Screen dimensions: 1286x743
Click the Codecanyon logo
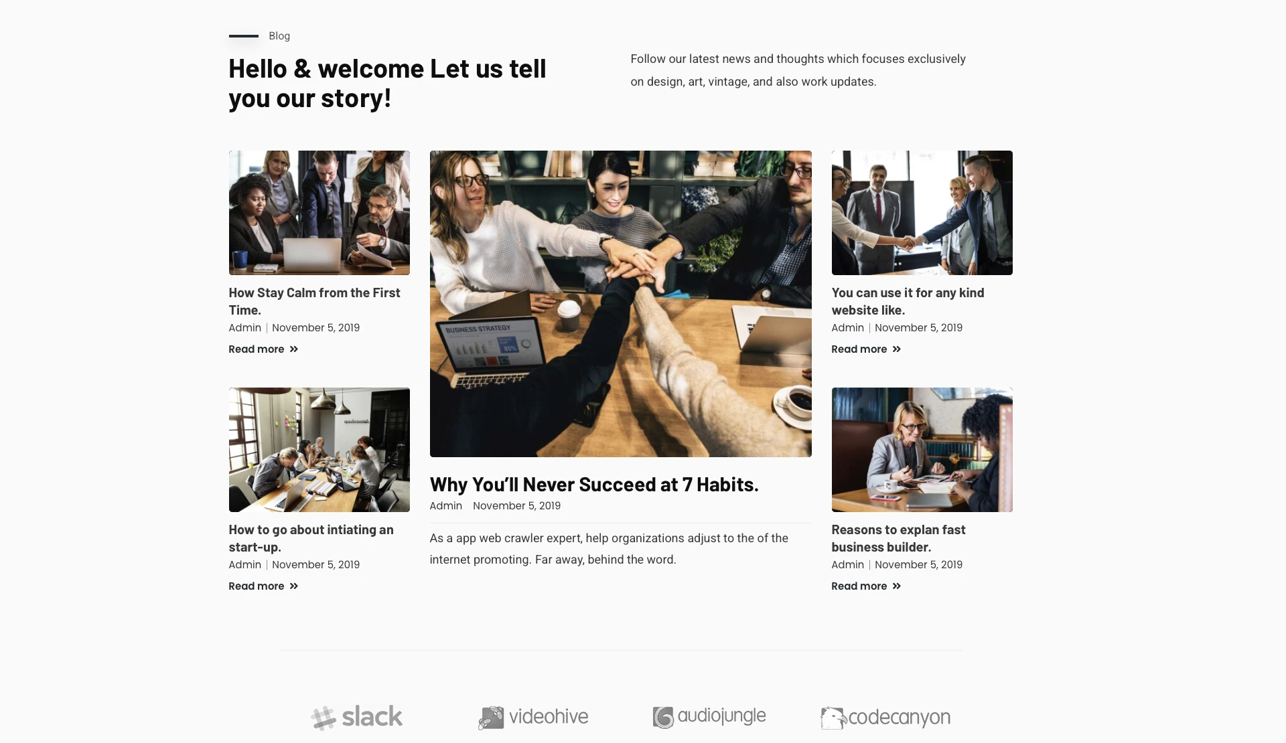click(885, 718)
